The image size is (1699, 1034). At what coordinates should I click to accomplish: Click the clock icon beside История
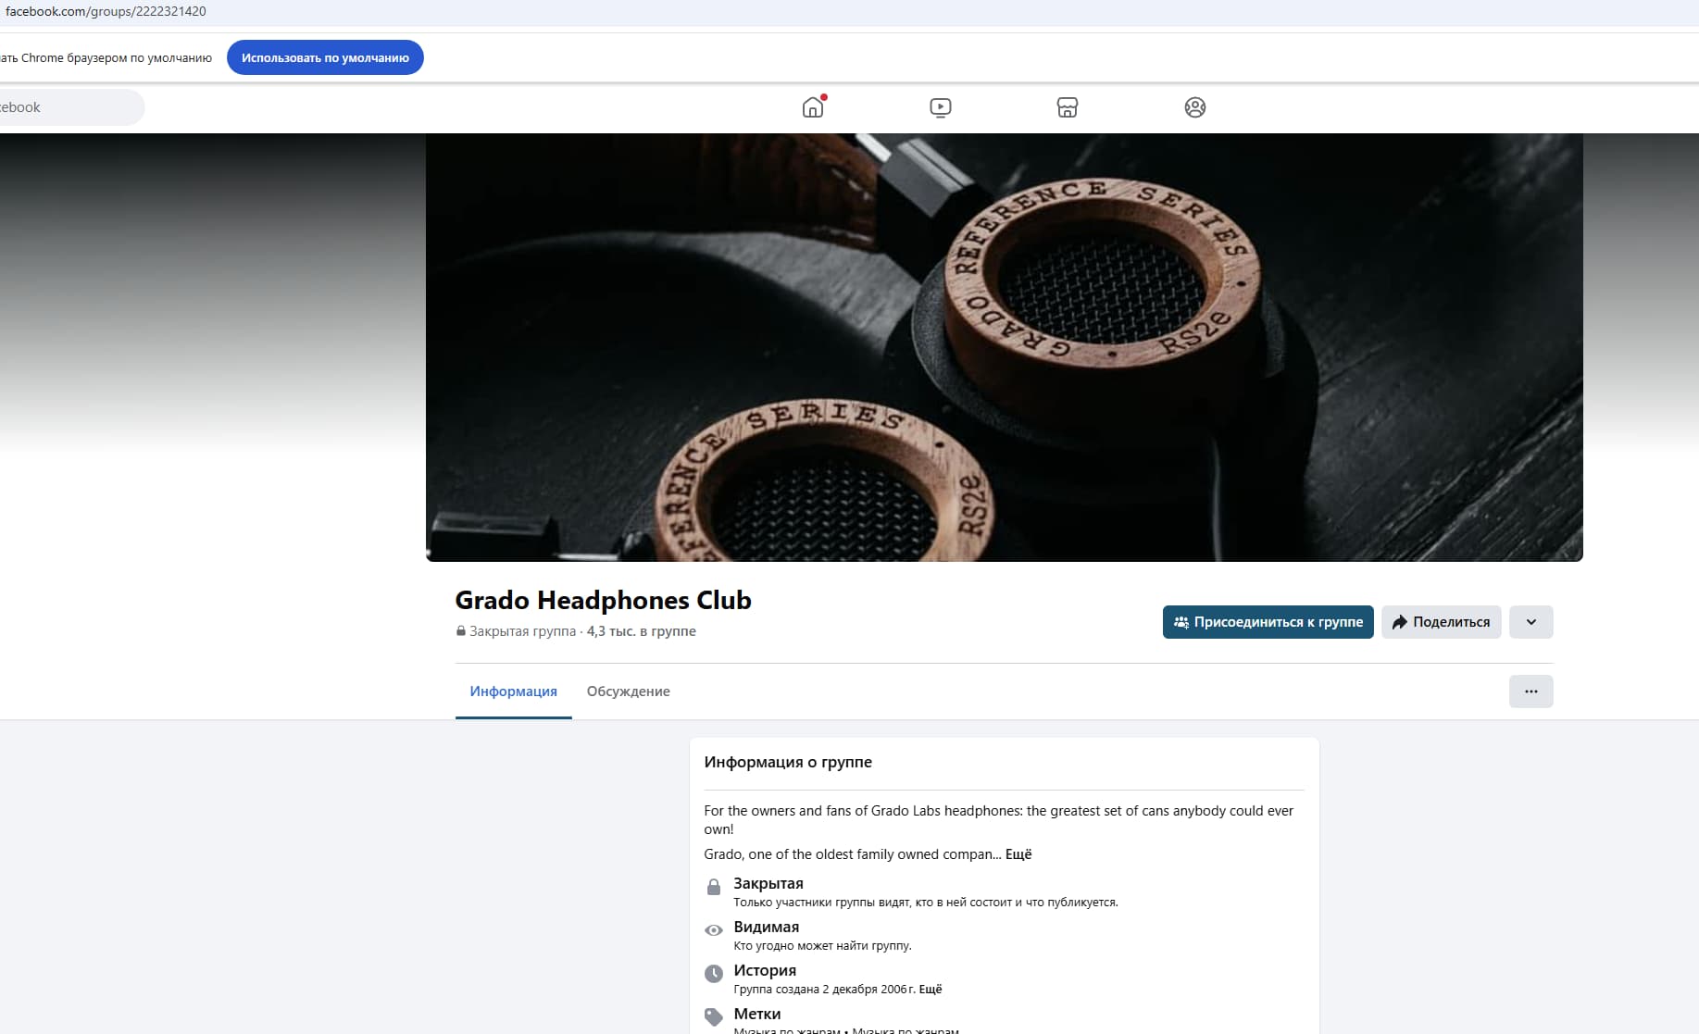(x=714, y=974)
